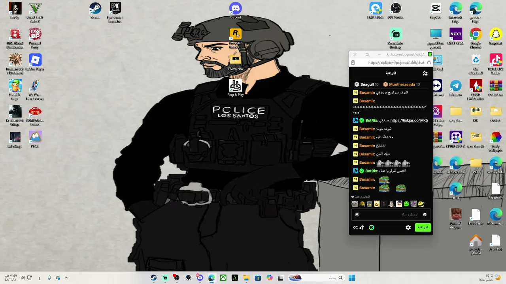Screen dimensions: 506x284
Task: Focus the chat message input field
Action: tap(391, 215)
